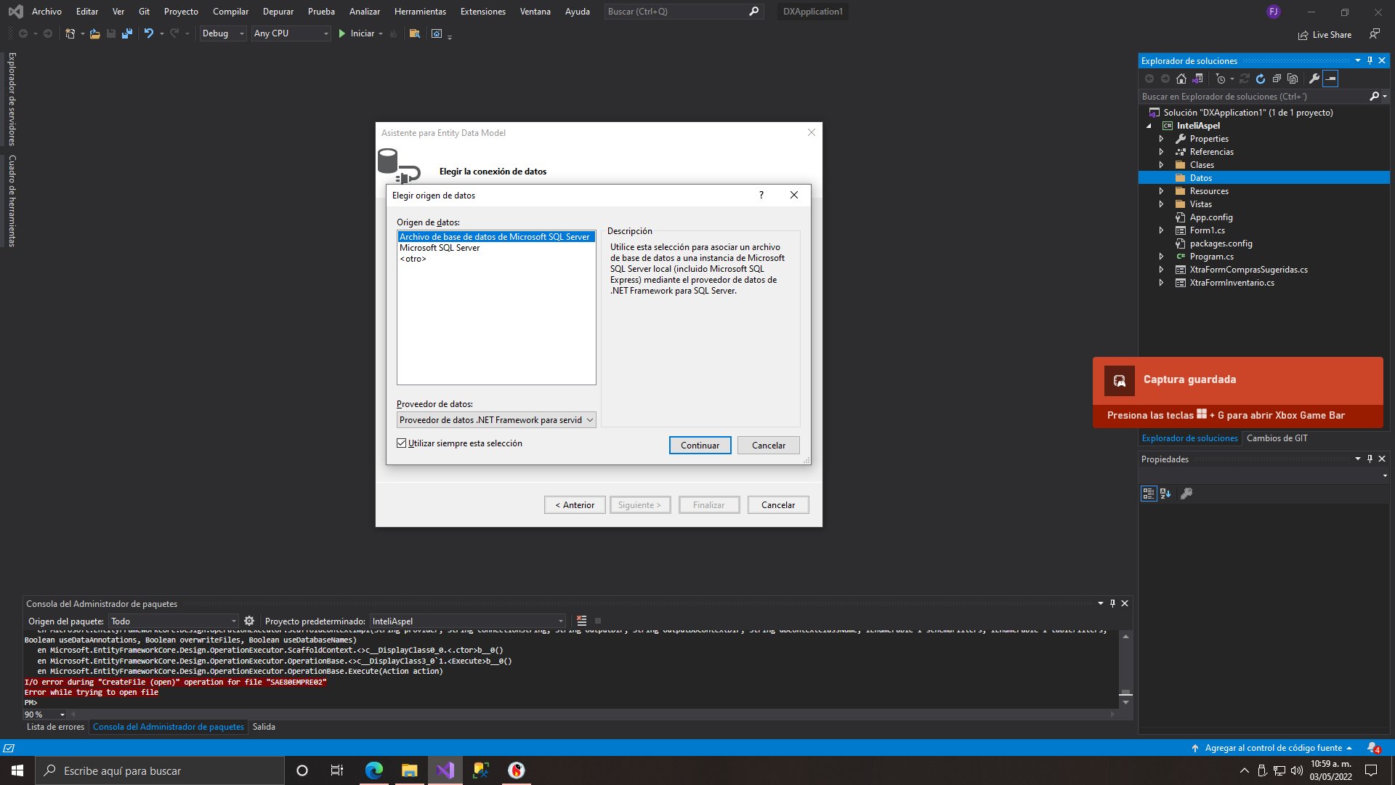Expand the Referencias node
The image size is (1395, 785).
pos(1161,152)
